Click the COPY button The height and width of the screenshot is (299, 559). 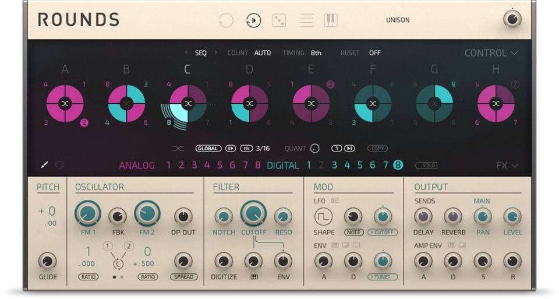click(377, 149)
